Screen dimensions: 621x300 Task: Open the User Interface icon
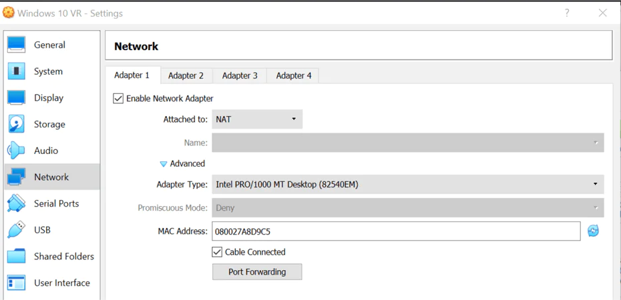(16, 283)
